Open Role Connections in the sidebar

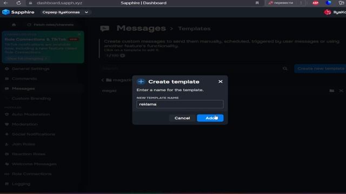click(31, 174)
